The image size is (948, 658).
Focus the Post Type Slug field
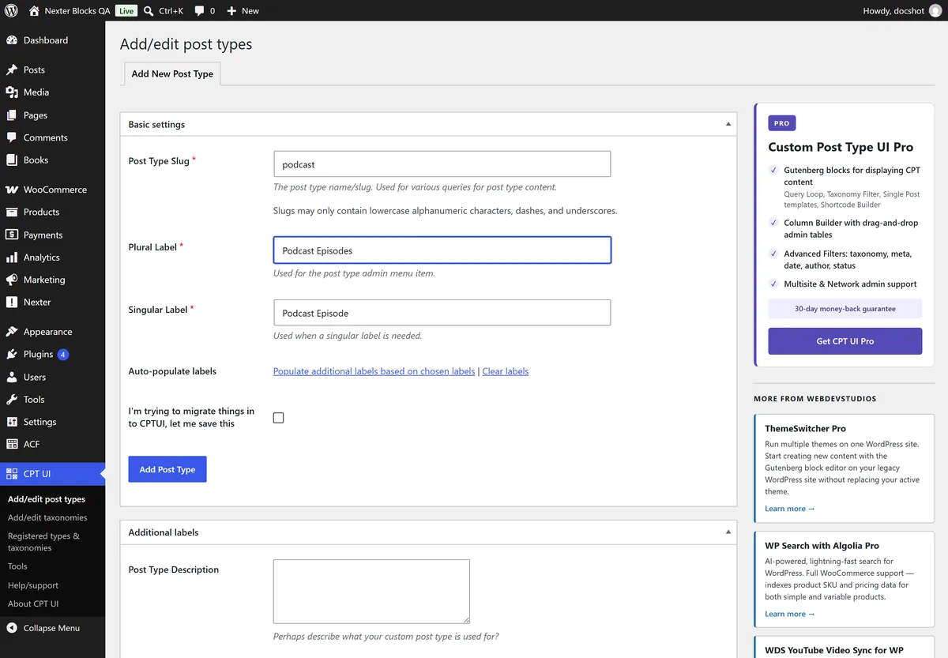(x=442, y=164)
